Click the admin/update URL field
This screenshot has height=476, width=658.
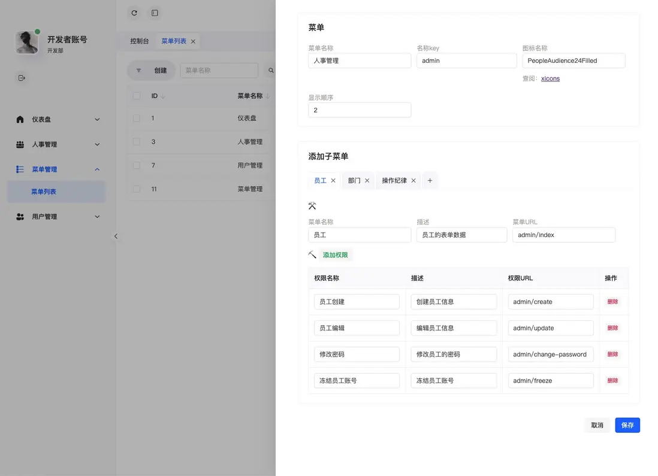coord(551,328)
